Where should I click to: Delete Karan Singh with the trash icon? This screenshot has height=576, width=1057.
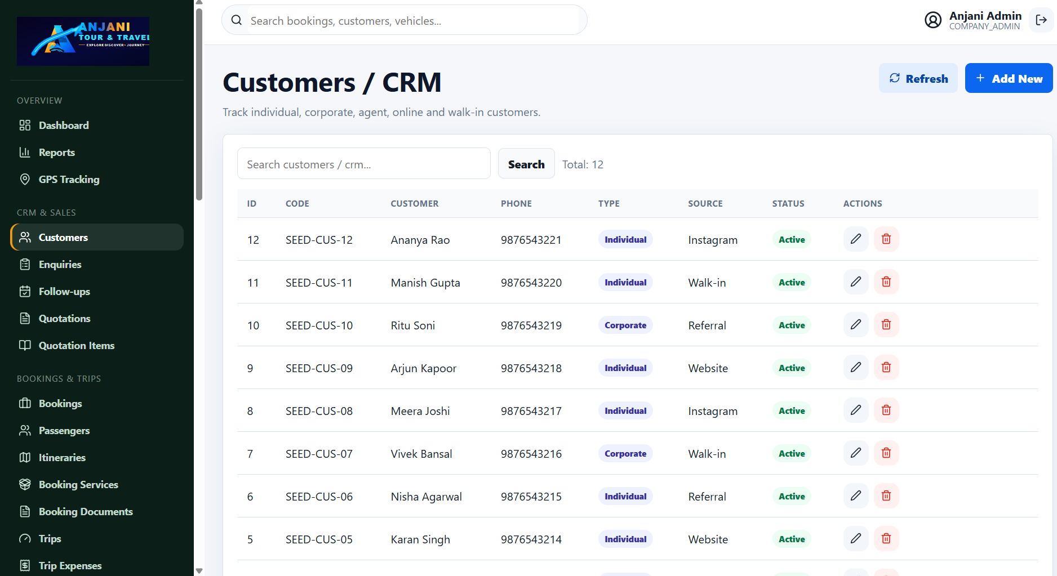(x=886, y=539)
